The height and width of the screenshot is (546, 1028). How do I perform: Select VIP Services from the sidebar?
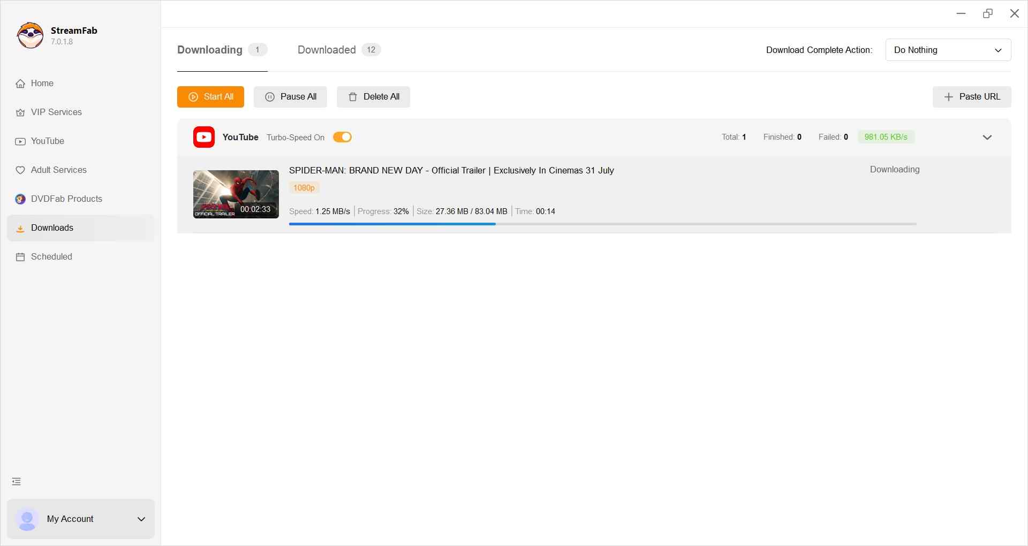point(56,112)
